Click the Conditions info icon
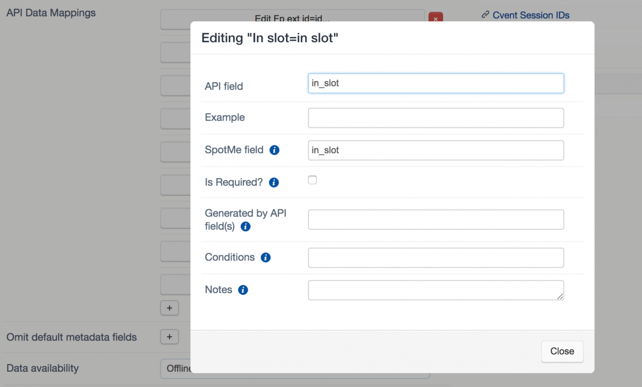The image size is (642, 387). 266,257
